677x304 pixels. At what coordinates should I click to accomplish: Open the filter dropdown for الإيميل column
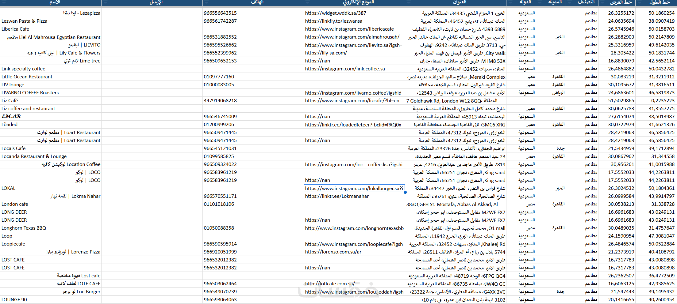point(105,2)
